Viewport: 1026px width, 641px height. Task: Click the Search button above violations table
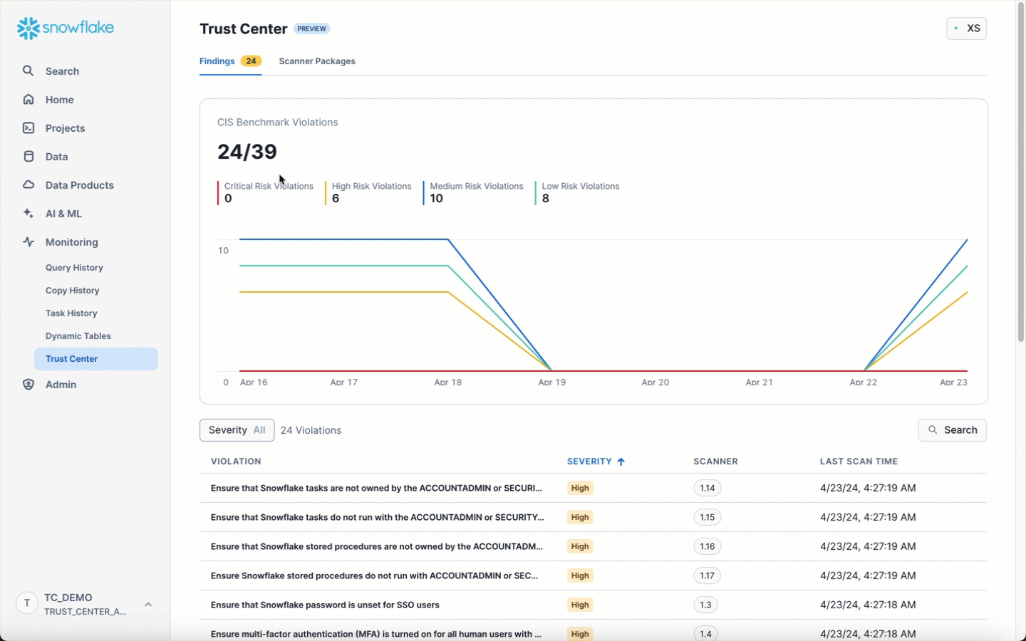[952, 430]
